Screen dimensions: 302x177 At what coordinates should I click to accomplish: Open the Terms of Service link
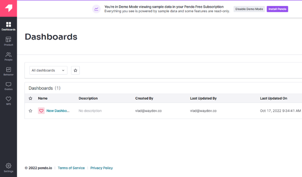(x=71, y=168)
